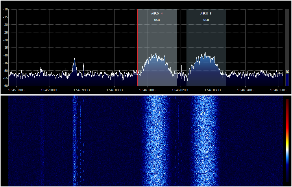Screen dimensions: 292x187
Task: Click the -60 dB scale label
Action: point(5,86)
